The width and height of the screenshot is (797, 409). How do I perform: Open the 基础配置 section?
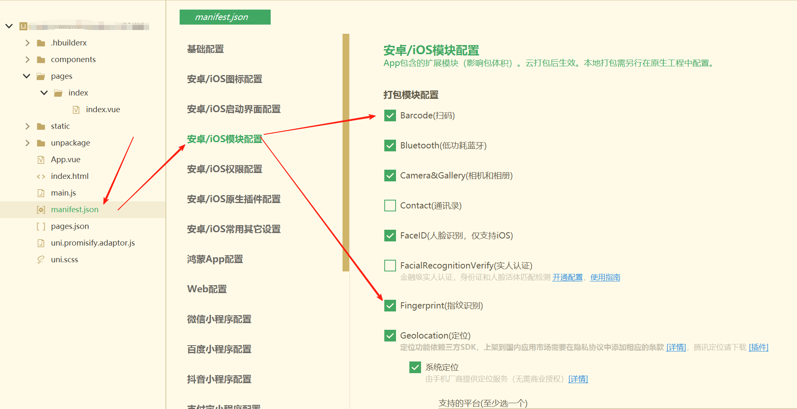pyautogui.click(x=205, y=49)
